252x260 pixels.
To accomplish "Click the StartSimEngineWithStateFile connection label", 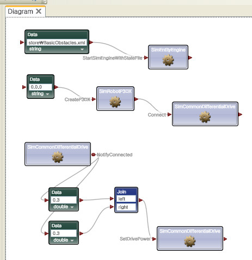I will pos(113,58).
